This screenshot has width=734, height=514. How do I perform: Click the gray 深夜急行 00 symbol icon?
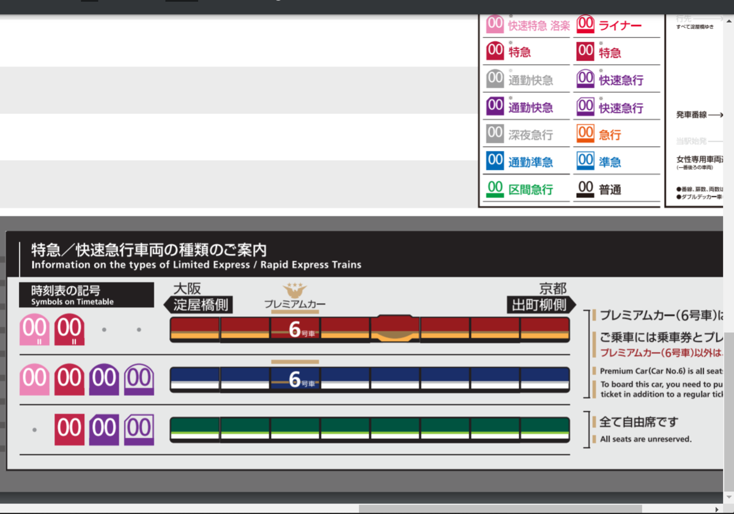(495, 133)
